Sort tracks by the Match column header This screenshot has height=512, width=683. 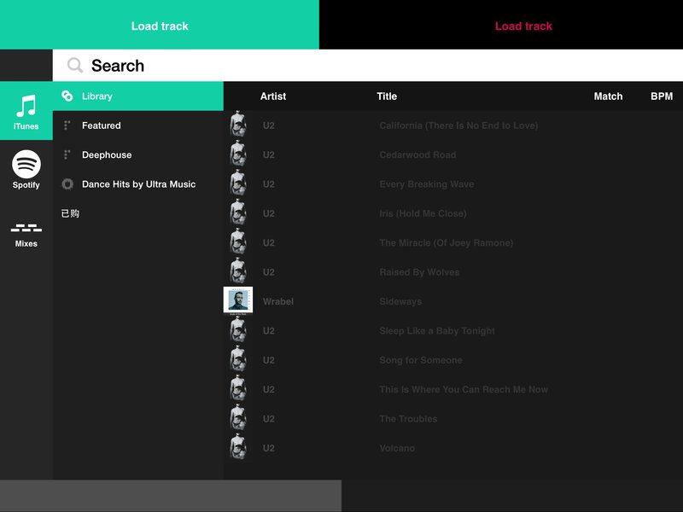pos(608,96)
